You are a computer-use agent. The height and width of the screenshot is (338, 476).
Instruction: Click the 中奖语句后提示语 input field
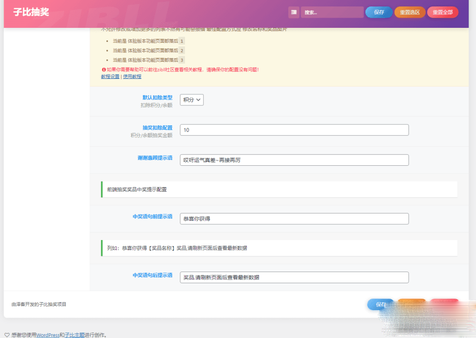(294, 277)
